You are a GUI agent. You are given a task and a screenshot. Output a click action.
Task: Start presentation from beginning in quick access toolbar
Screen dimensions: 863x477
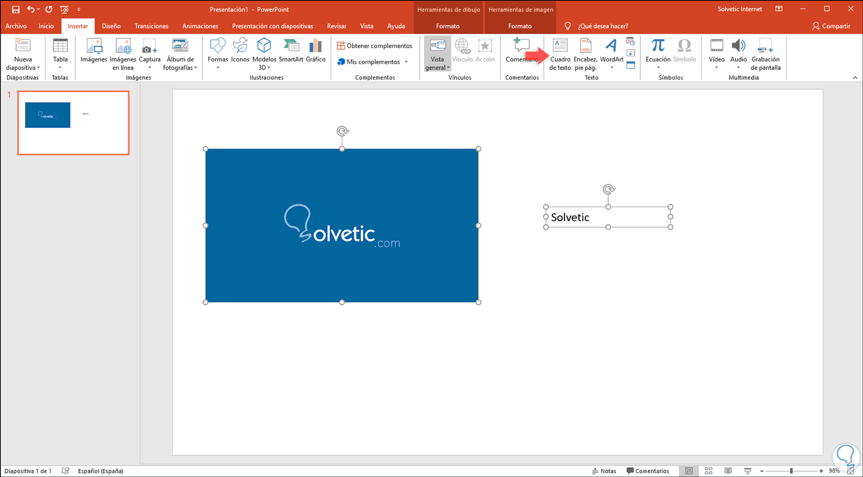pyautogui.click(x=64, y=9)
